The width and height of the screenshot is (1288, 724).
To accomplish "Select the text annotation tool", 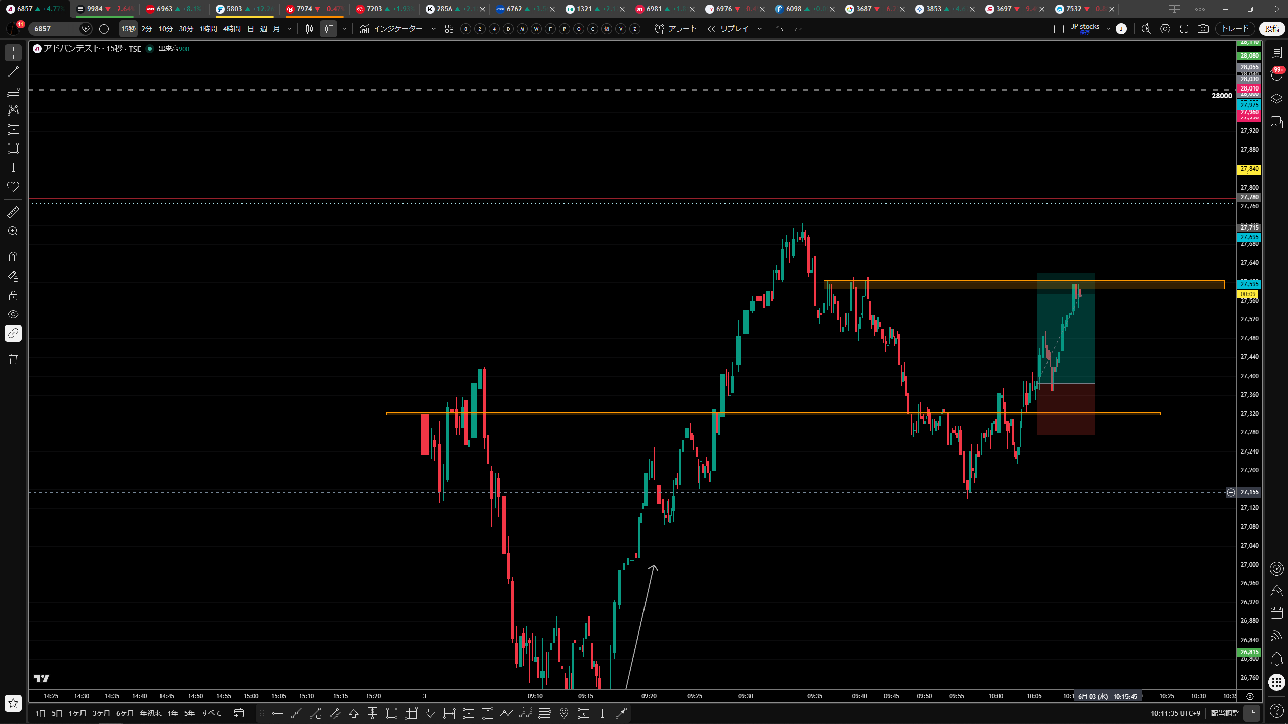I will (x=13, y=167).
